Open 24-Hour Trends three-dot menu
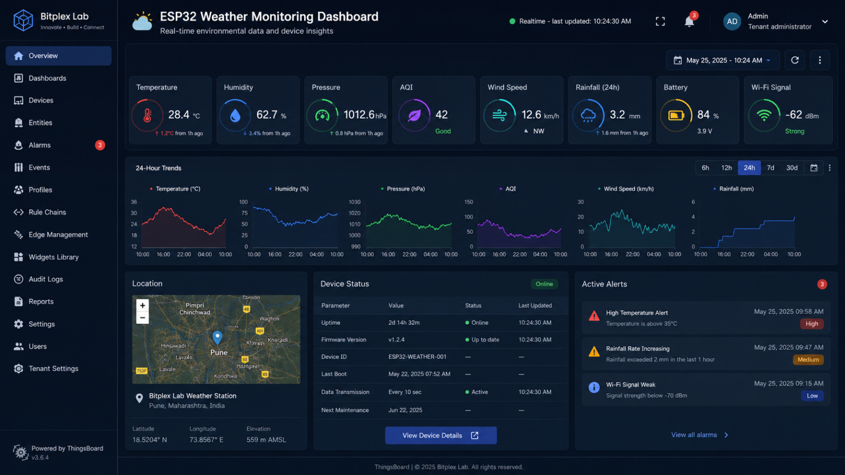Viewport: 845px width, 475px height. pos(830,168)
